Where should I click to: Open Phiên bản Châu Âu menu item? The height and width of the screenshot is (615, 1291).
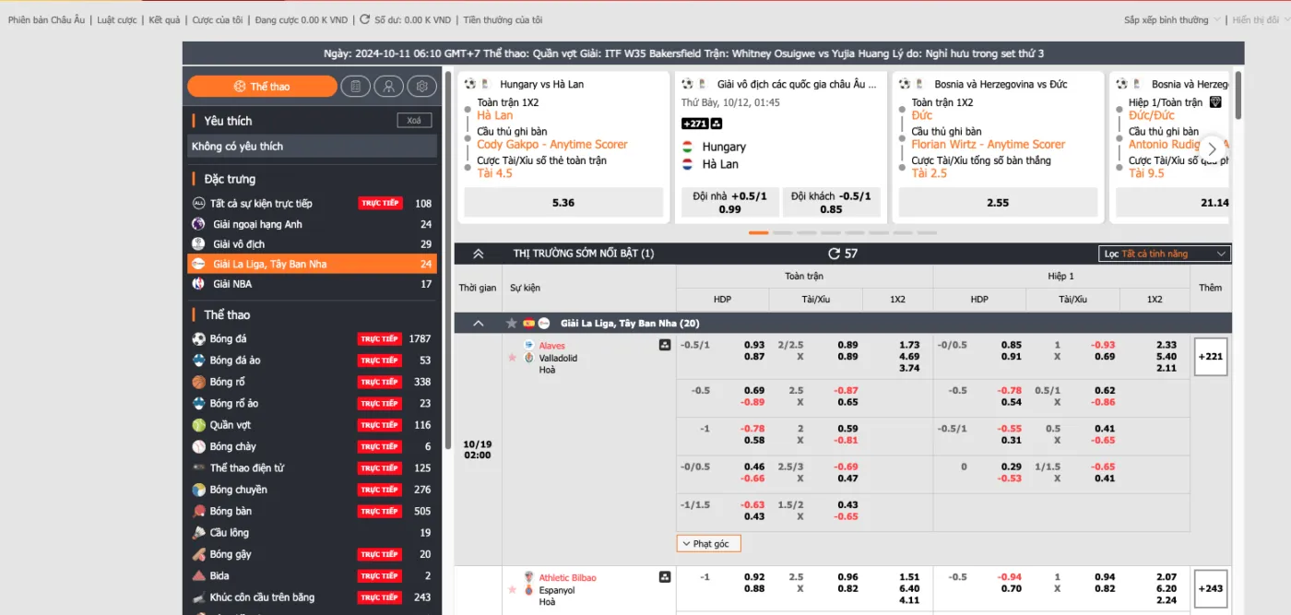[46, 19]
